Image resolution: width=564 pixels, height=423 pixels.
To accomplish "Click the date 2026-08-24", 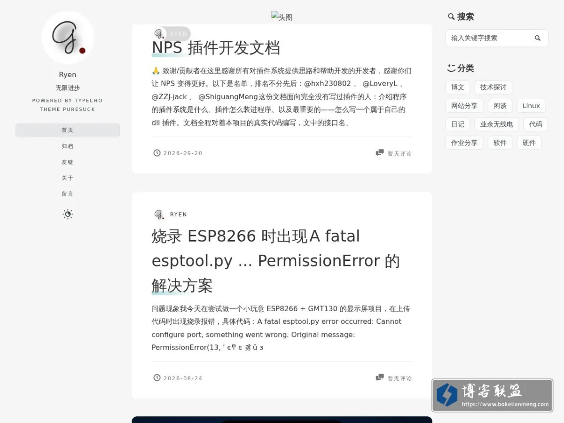I will pyautogui.click(x=183, y=378).
